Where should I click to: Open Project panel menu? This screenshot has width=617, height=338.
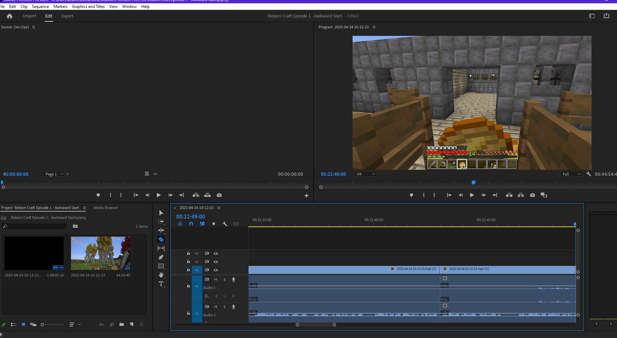pos(84,208)
